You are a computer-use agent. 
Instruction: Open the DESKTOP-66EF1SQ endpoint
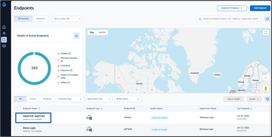[34, 116]
